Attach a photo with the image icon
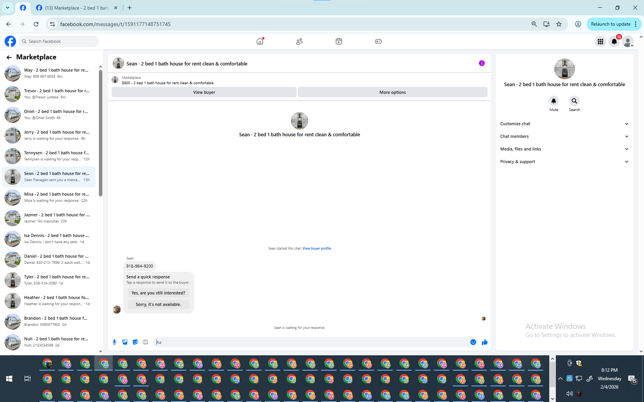This screenshot has width=644, height=402. pyautogui.click(x=125, y=342)
